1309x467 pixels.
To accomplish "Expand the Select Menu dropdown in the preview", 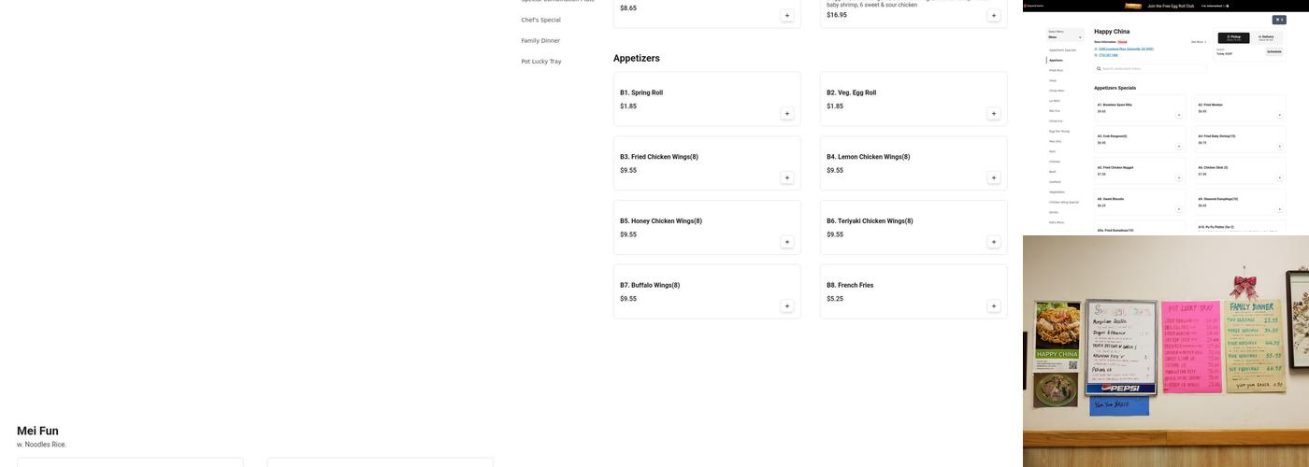I will pyautogui.click(x=1065, y=36).
